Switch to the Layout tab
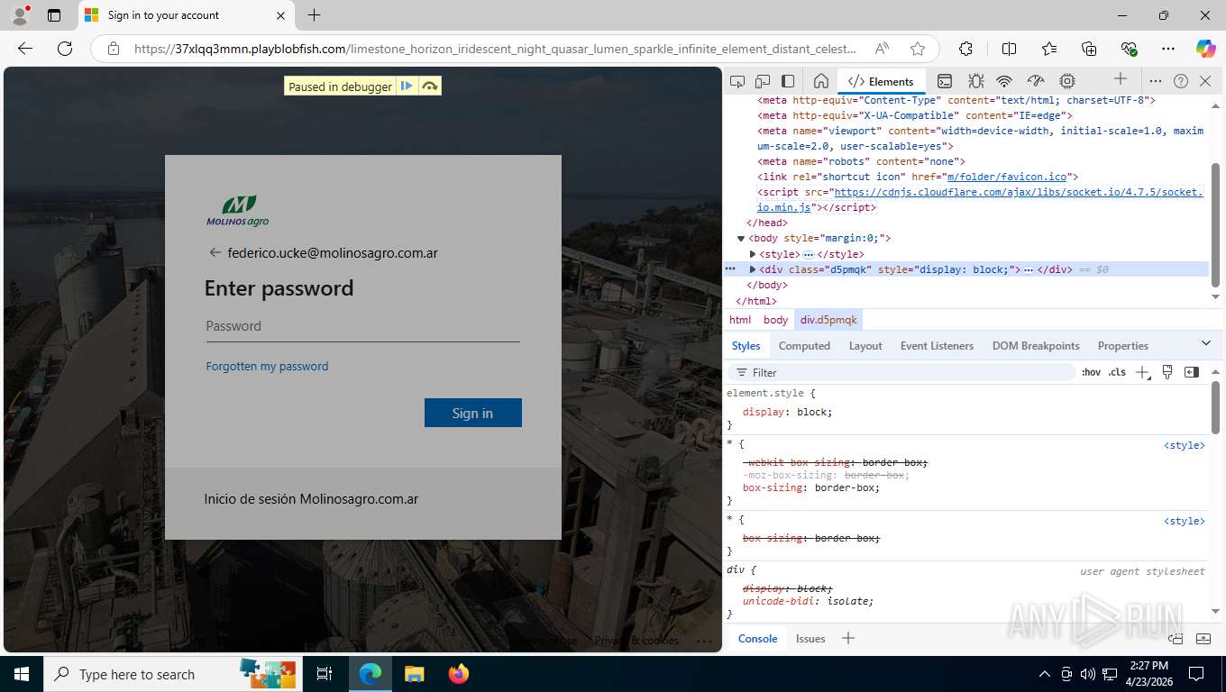Screen dimensions: 1226x692 coord(865,346)
